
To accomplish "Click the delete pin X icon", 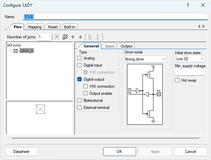I will point(57,37).
